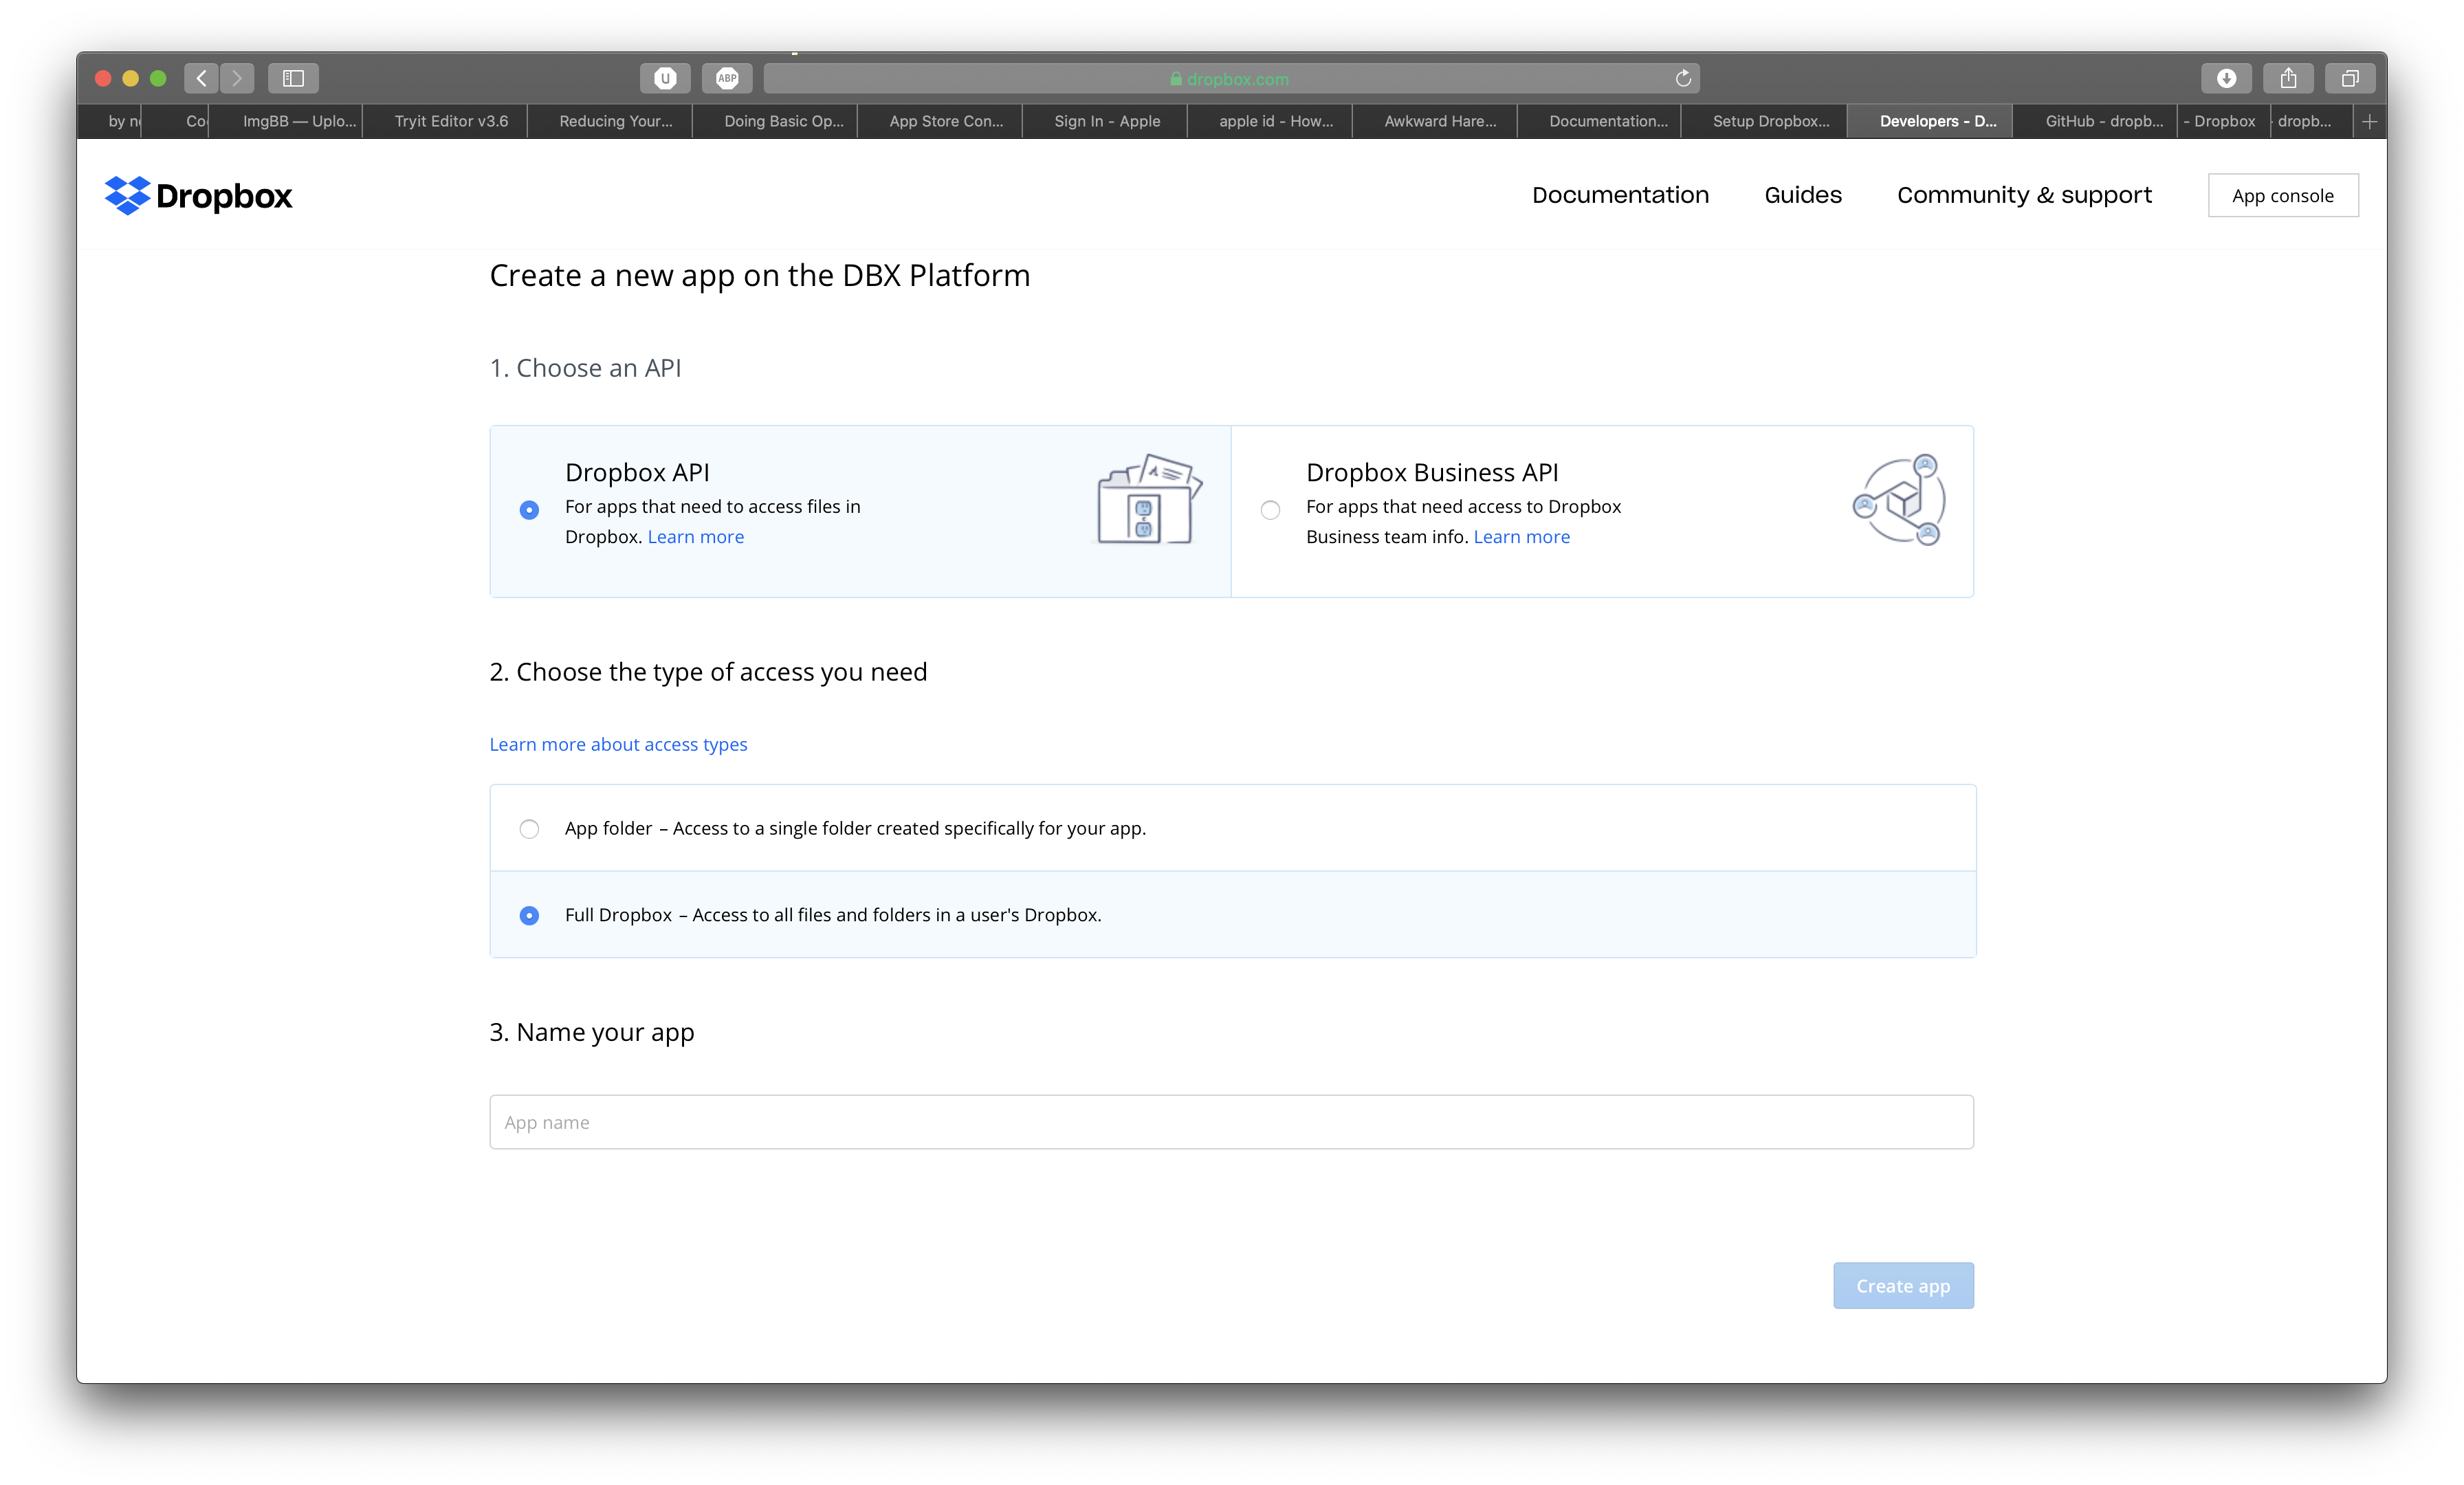2464x1485 pixels.
Task: Focus the App name text field
Action: [1231, 1122]
